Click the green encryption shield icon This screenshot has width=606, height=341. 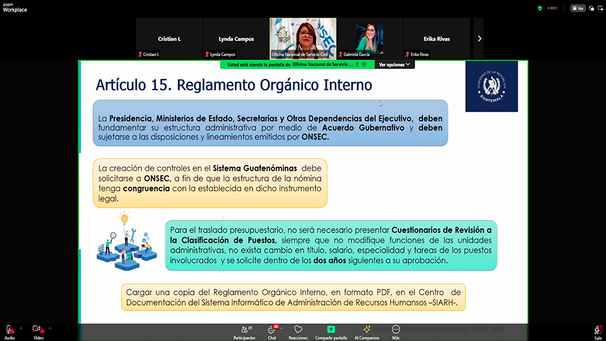click(x=540, y=8)
